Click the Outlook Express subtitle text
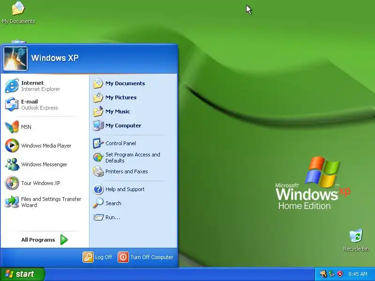 [x=39, y=108]
